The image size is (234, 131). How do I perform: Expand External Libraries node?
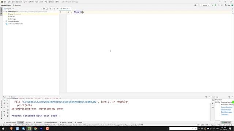[x=4, y=21]
